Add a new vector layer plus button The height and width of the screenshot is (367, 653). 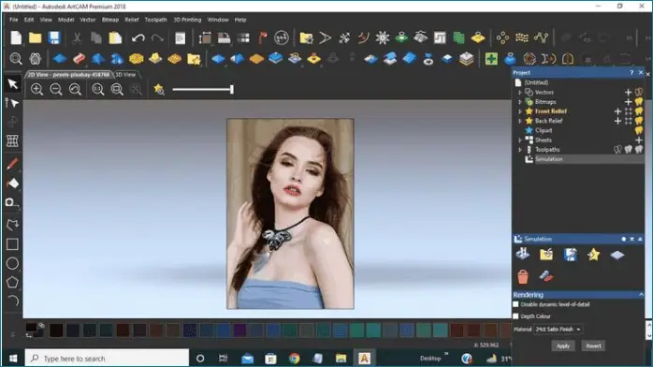[628, 92]
